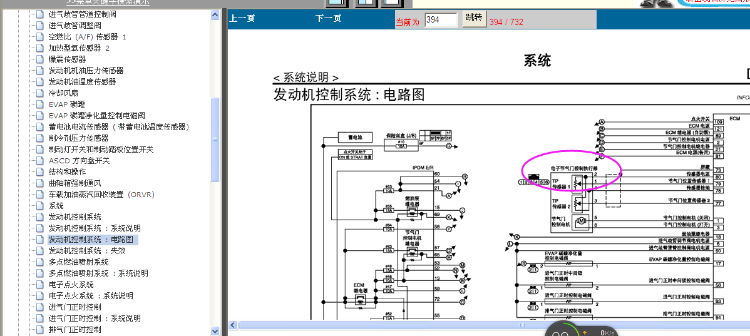750x336 pixels.
Task: Click the page icon beside 发动机油温度传感器
Action: (x=39, y=82)
